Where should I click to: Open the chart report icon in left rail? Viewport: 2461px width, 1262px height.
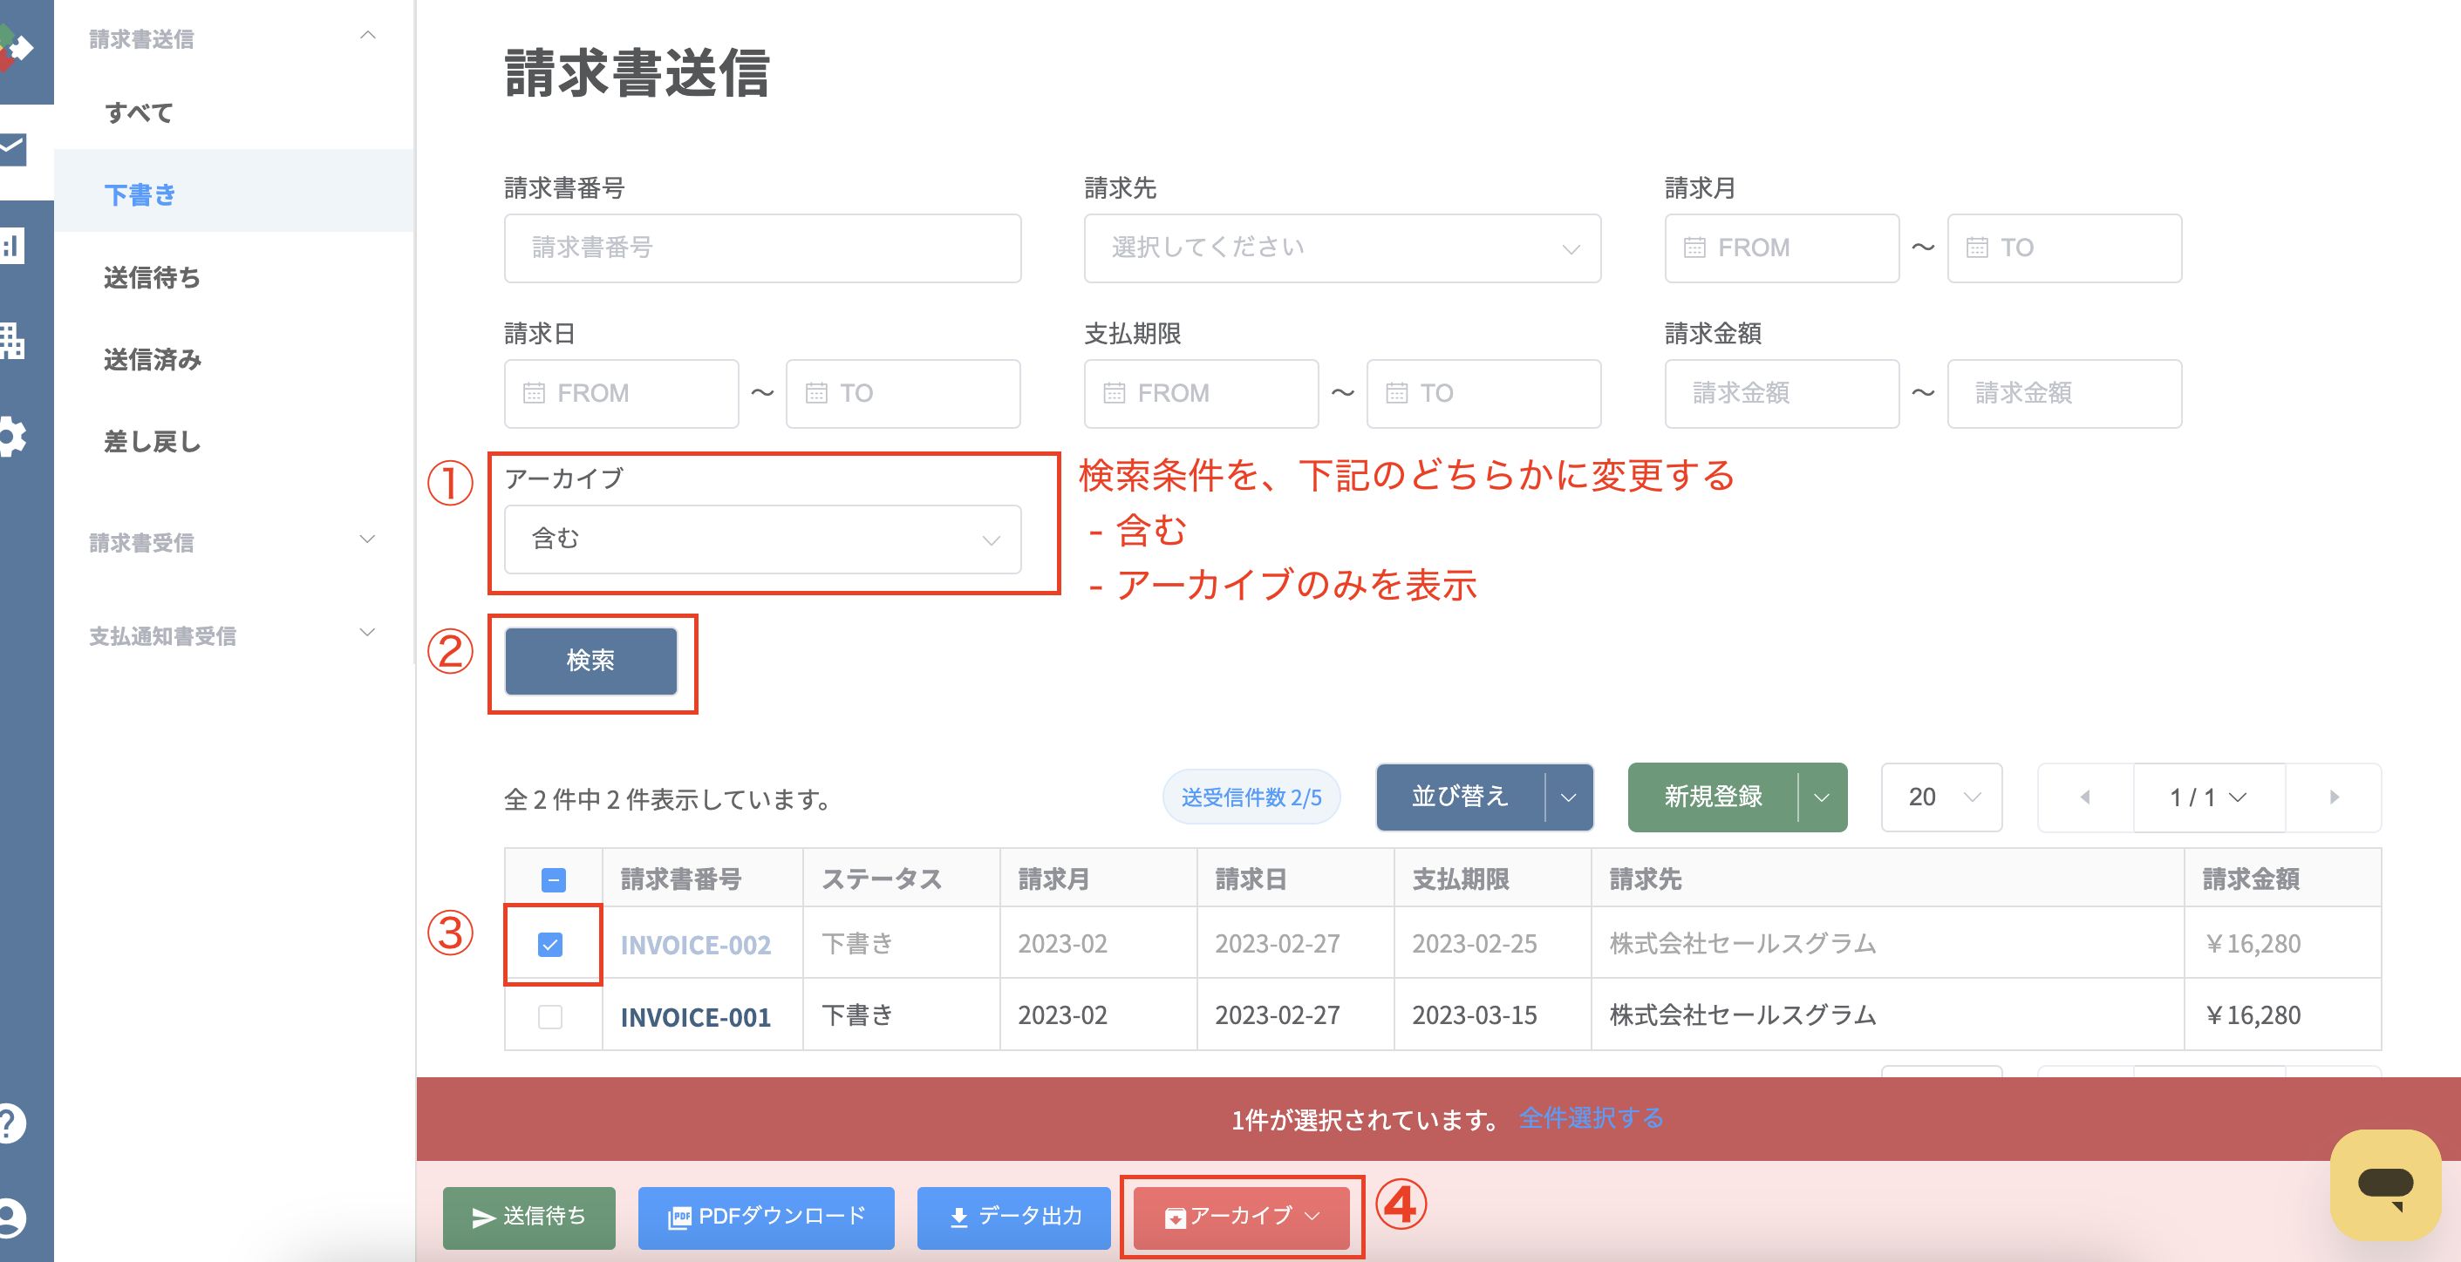coord(12,247)
